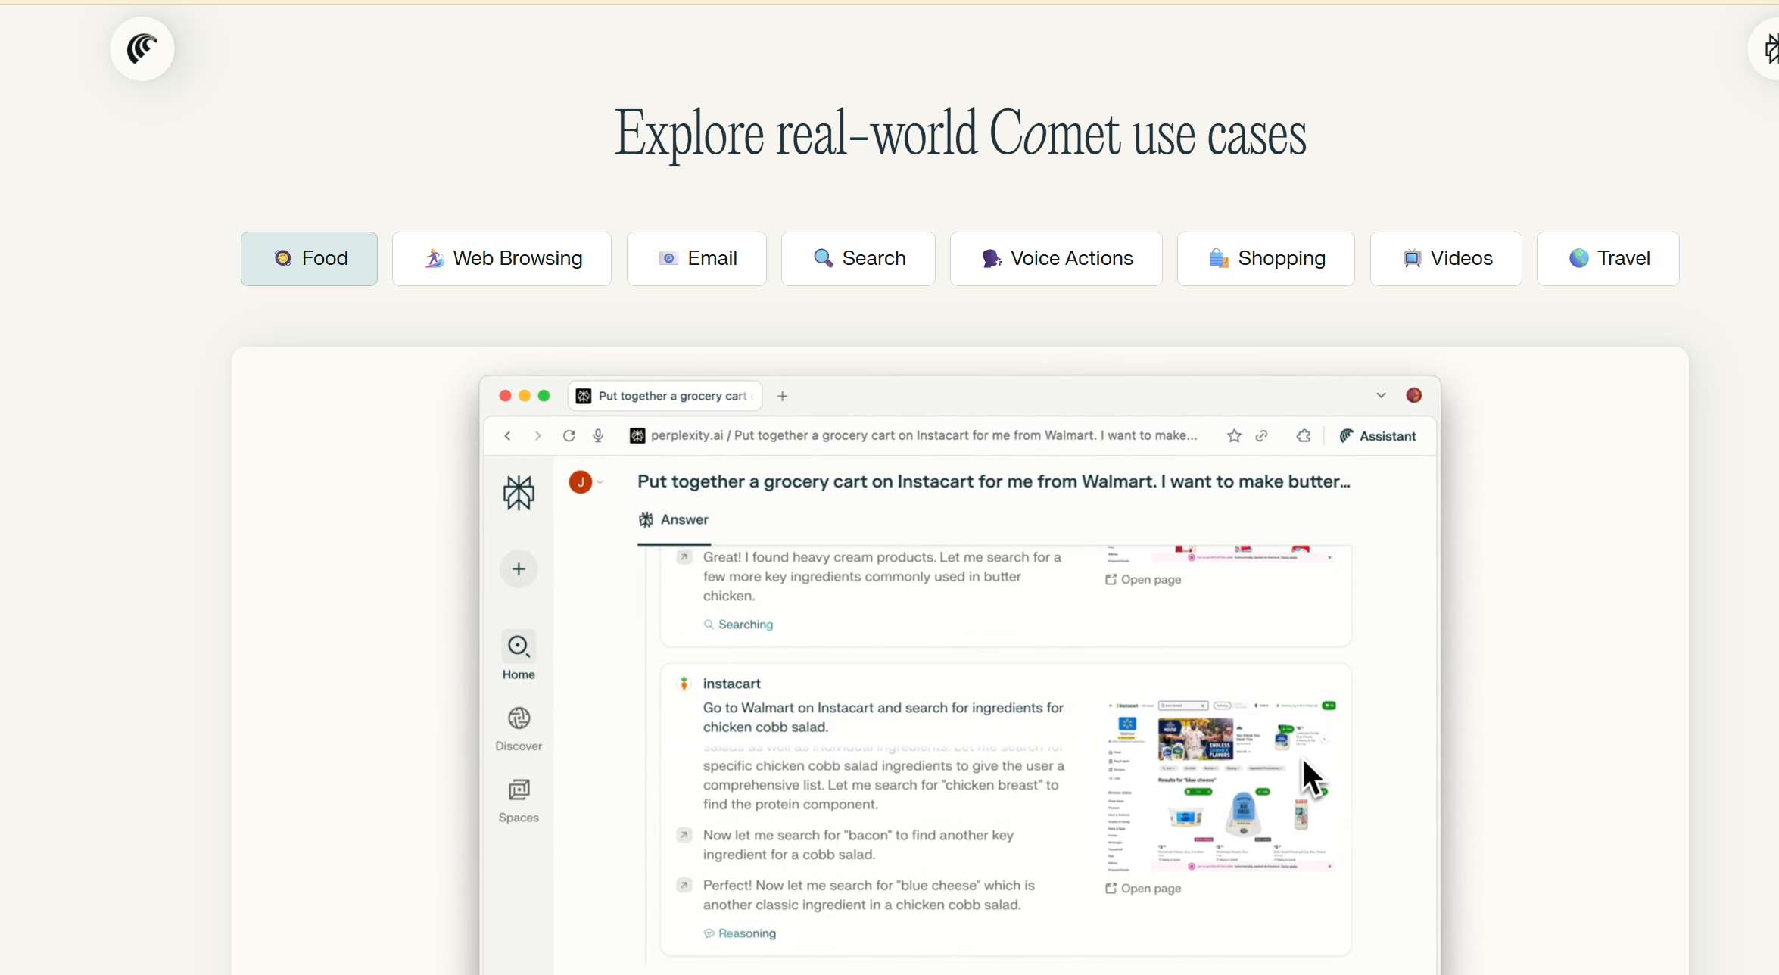Click the Comet logo at top left
The image size is (1779, 975).
pyautogui.click(x=142, y=49)
